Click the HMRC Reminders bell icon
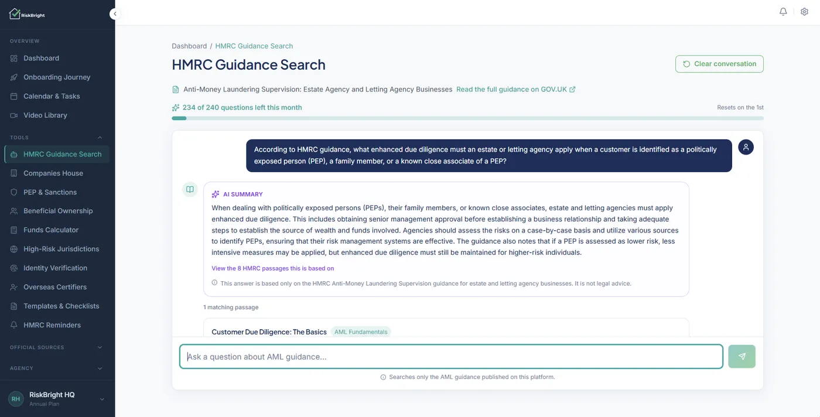This screenshot has width=820, height=417. (x=14, y=325)
